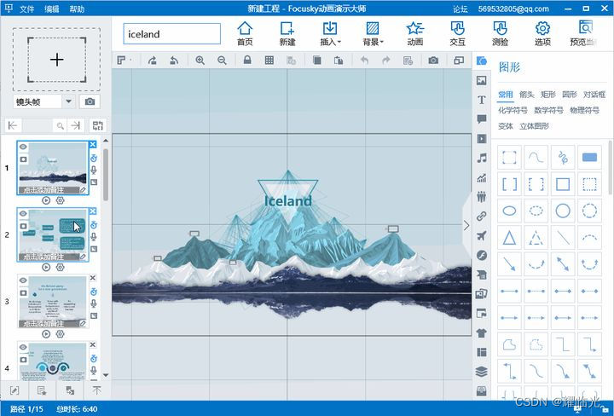The height and width of the screenshot is (416, 614).
Task: Delete frame 3 with its X
Action: point(93,278)
